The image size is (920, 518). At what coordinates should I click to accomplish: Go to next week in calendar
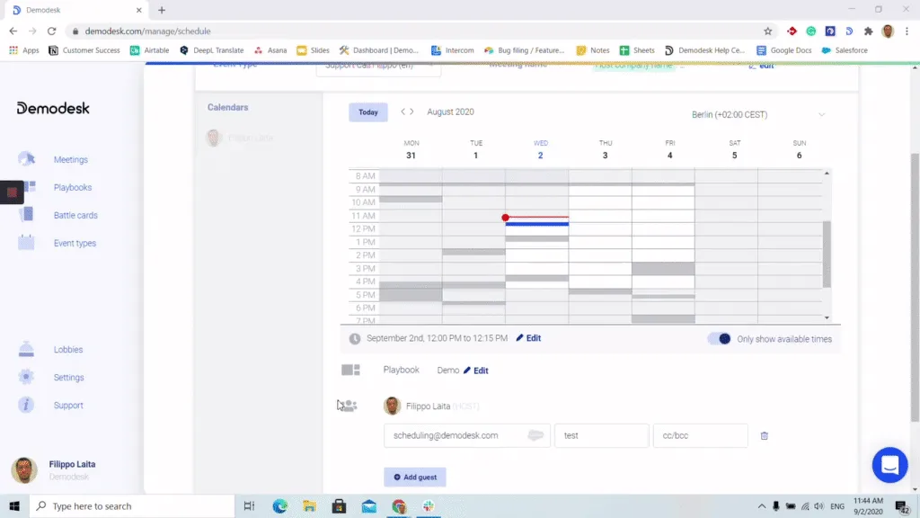pyautogui.click(x=411, y=112)
